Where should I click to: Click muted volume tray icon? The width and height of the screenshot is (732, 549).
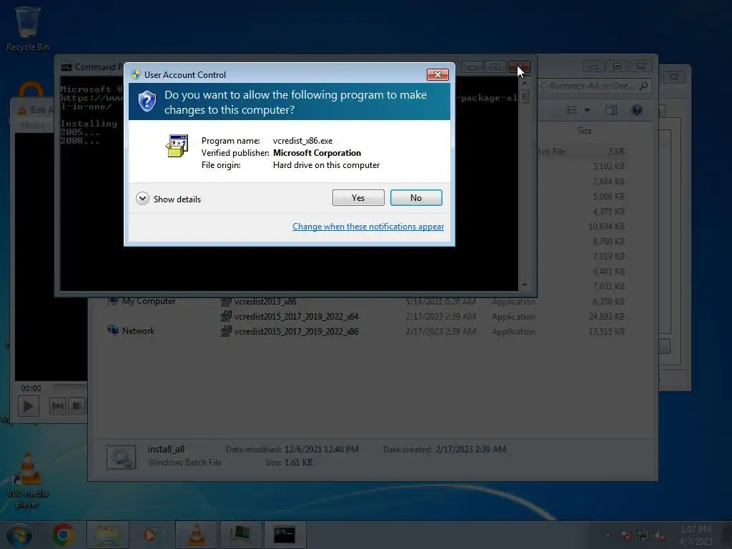(660, 535)
